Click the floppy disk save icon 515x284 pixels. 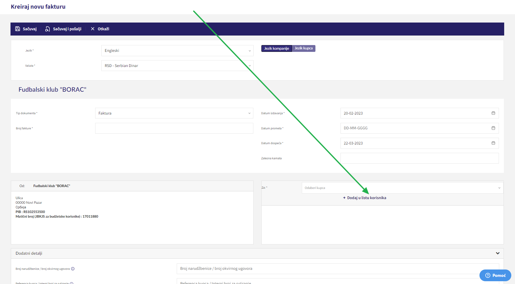click(x=18, y=29)
